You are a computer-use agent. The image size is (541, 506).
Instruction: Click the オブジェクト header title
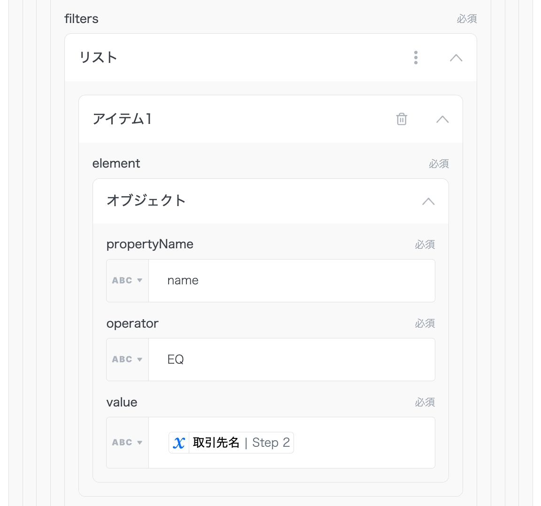pyautogui.click(x=146, y=201)
